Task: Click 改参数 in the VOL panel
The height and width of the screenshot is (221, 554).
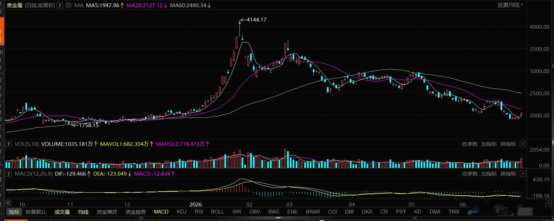Action: pyautogui.click(x=470, y=144)
